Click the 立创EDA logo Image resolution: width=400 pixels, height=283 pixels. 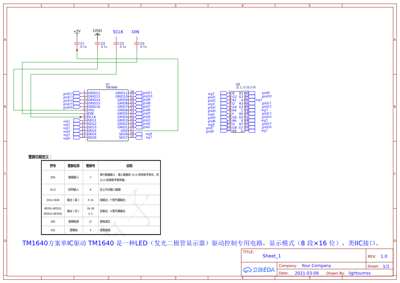[x=259, y=270]
